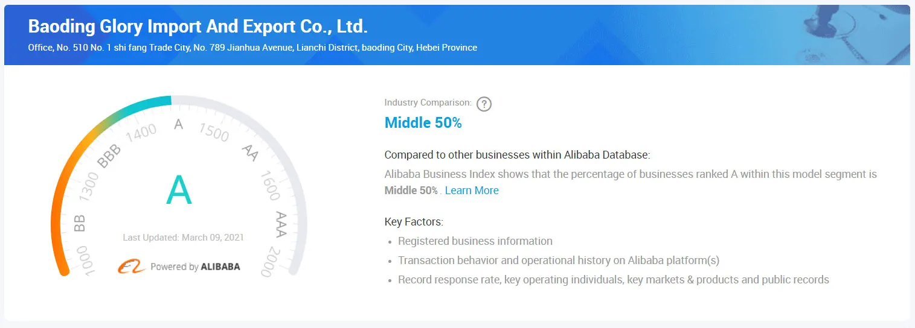Click the blue Middle 50% heading
Screen dimensions: 915x328
click(423, 123)
